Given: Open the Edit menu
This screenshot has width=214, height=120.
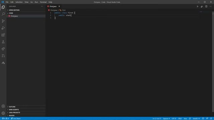Looking at the screenshot, I should point(12,2).
